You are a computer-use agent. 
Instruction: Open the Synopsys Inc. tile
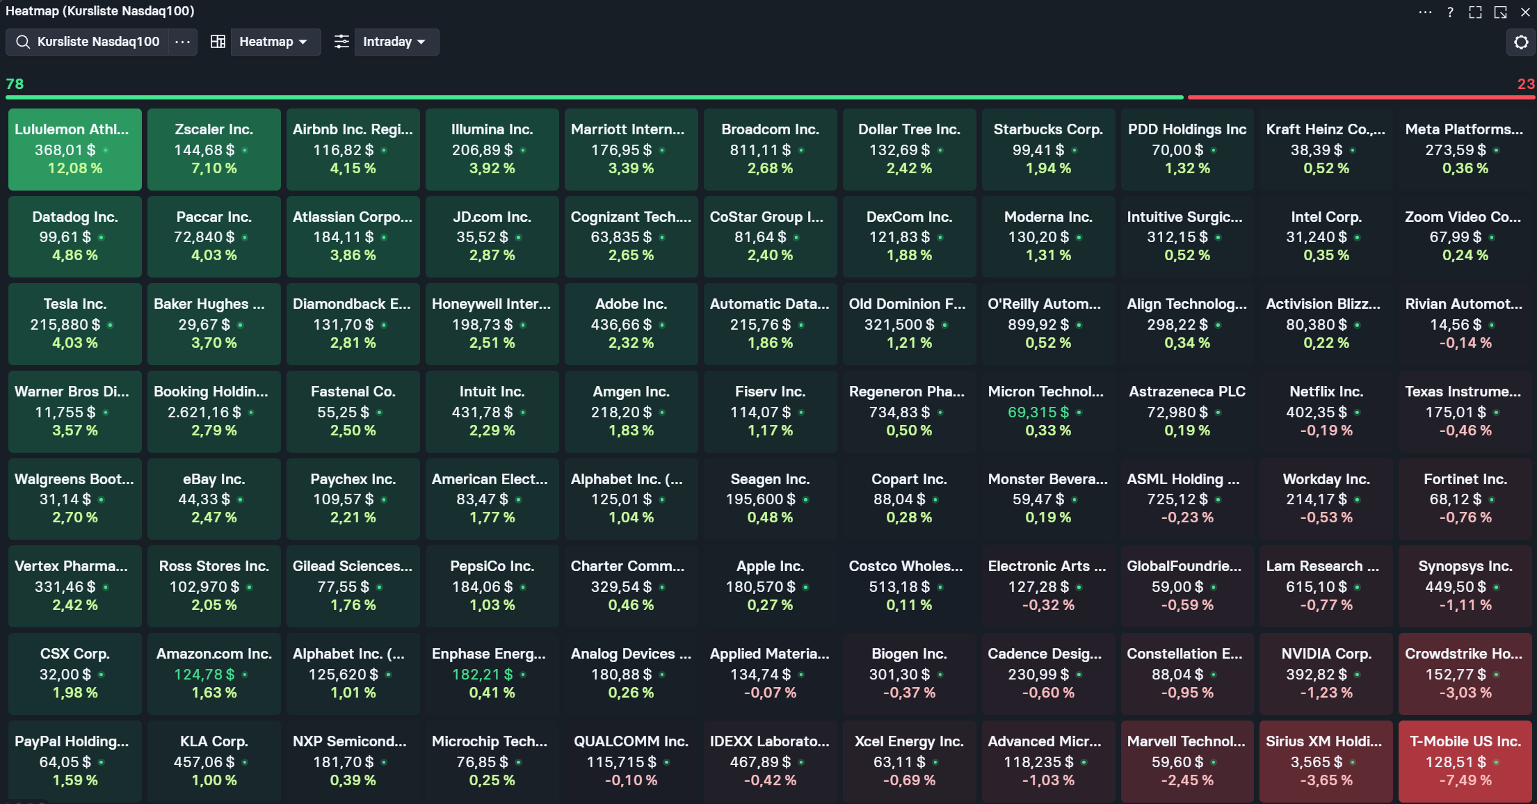click(1465, 586)
